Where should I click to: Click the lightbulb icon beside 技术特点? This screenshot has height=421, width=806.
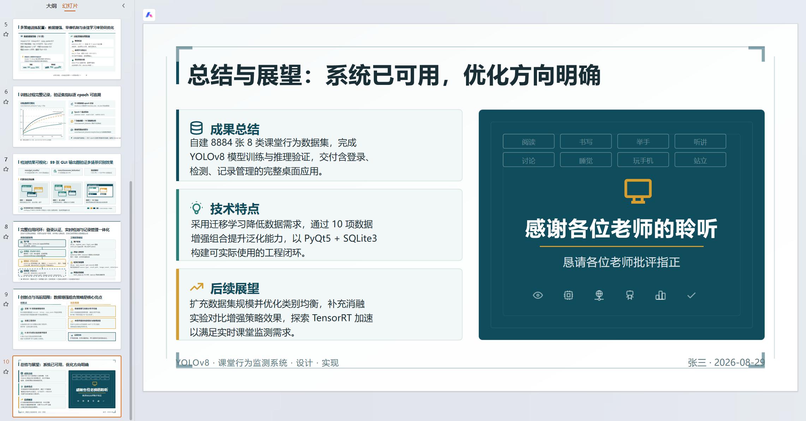pyautogui.click(x=197, y=208)
